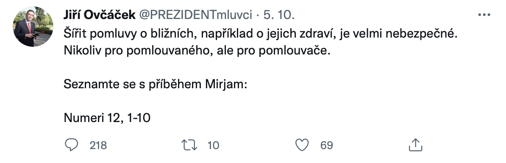Select the line starting 'Šířit pomluvy o bližních'
Screen dimensions: 506x163
pos(261,34)
